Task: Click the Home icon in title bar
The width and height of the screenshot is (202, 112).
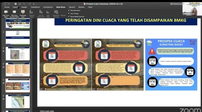Action: click(16, 4)
